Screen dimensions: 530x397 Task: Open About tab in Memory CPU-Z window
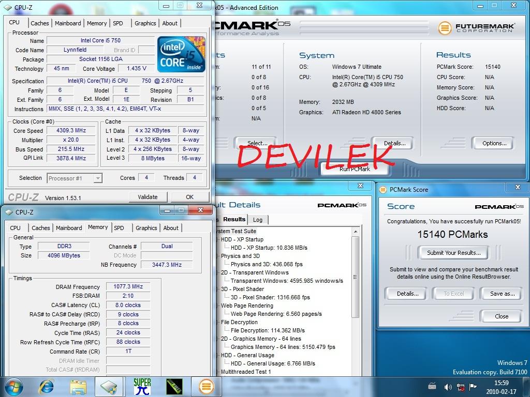(171, 228)
